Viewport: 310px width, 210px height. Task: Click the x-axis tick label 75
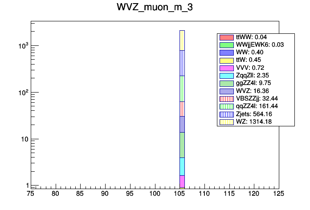click(31, 194)
